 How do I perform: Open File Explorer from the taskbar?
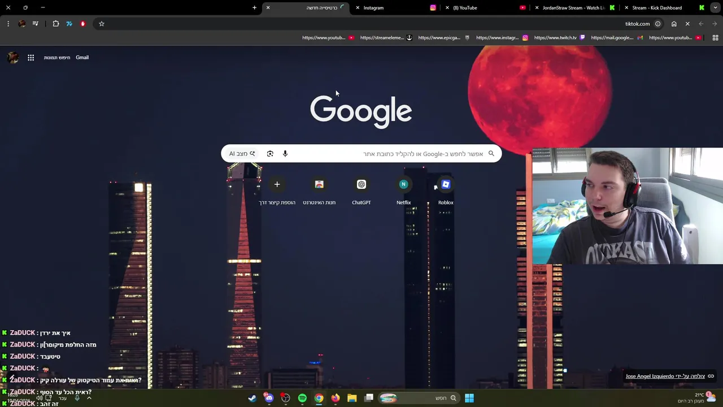[352, 398]
